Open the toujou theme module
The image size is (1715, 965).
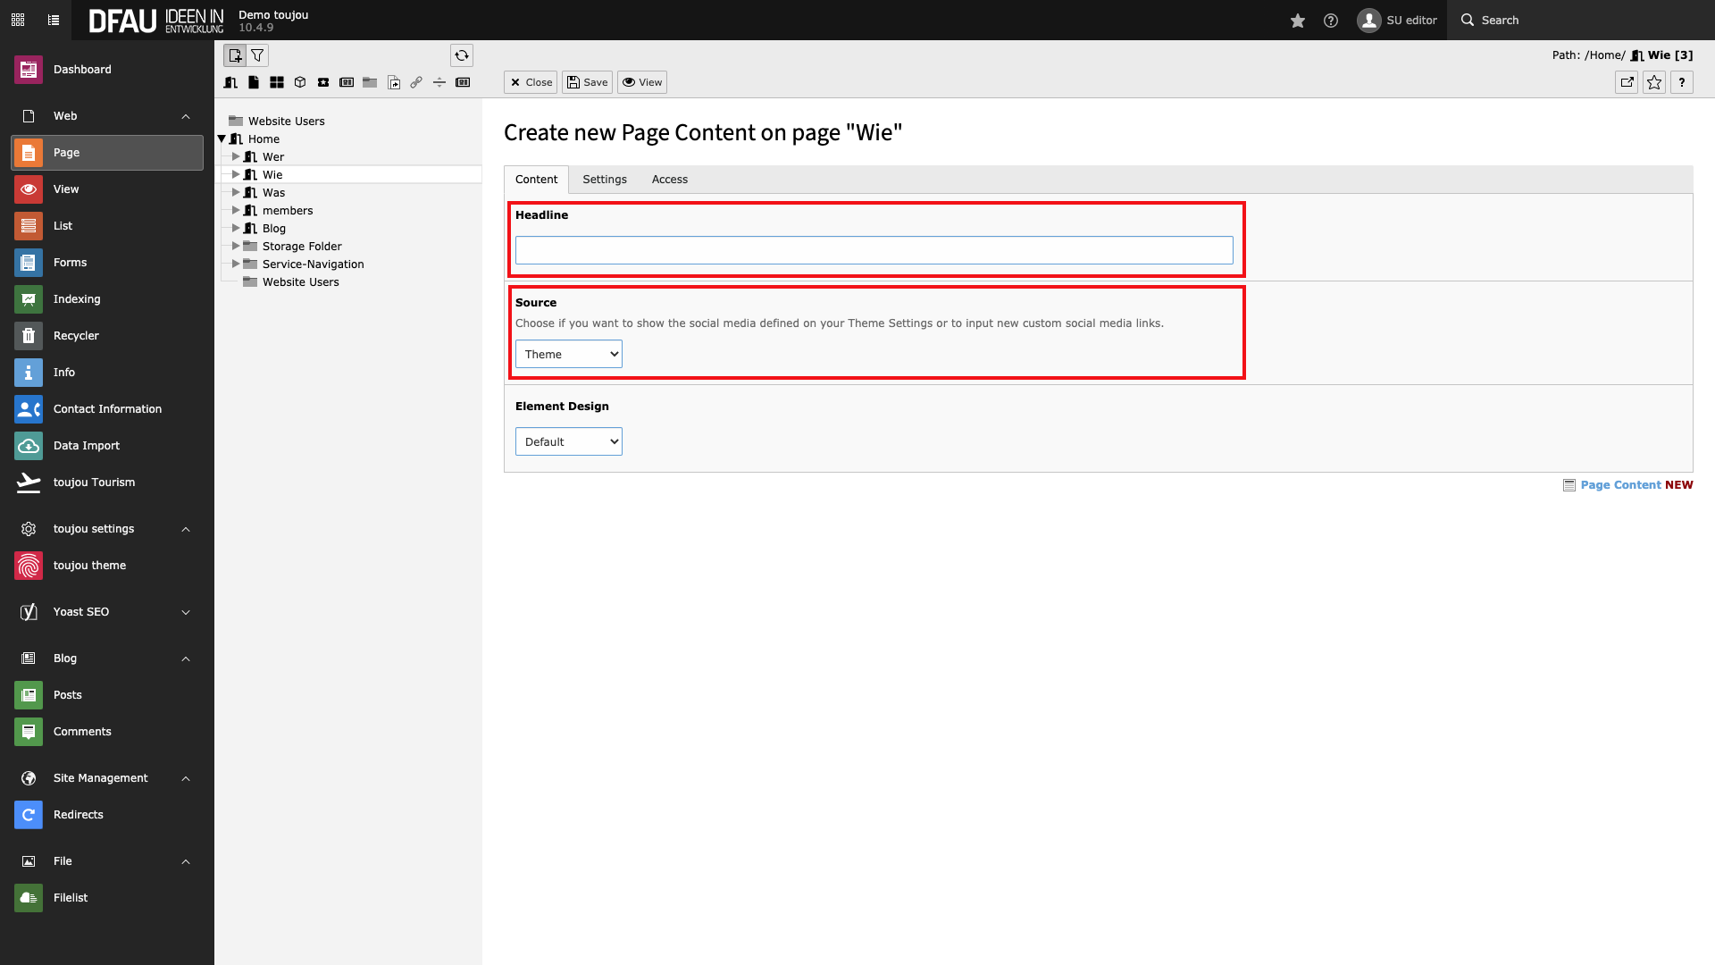(x=89, y=566)
